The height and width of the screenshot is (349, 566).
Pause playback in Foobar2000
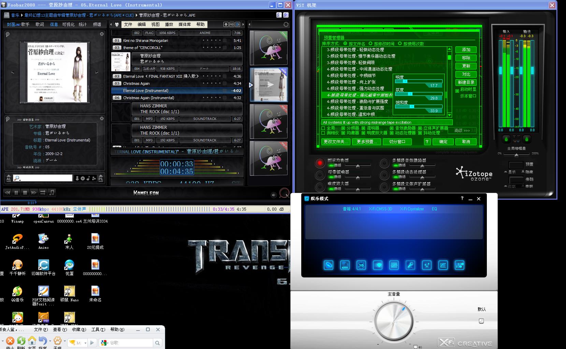point(16,193)
